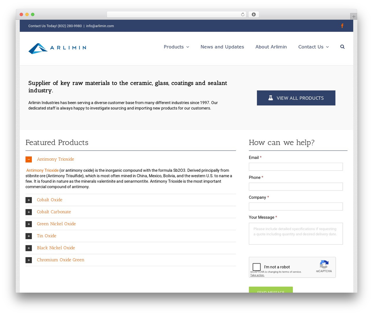The image size is (373, 315).
Task: Check the I'm not a robot checkbox
Action: [256, 267]
